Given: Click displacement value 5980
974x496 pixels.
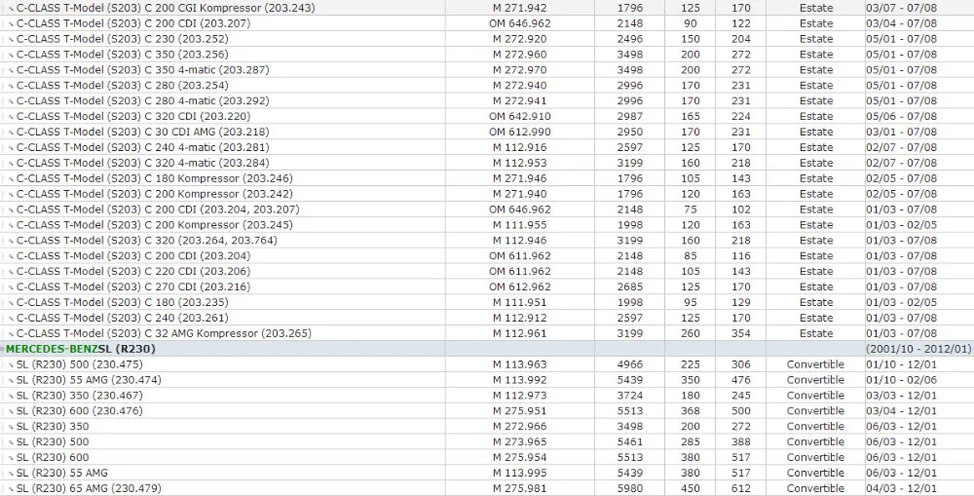Looking at the screenshot, I should (x=630, y=488).
